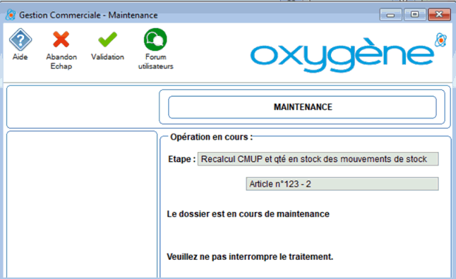
Task: Click the Article n°123 - 2 field
Action: (342, 184)
